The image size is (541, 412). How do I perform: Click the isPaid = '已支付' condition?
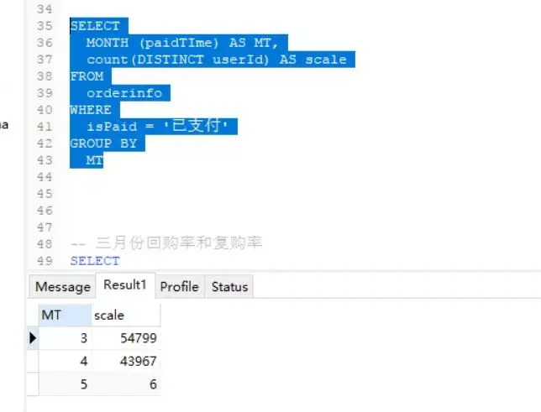click(157, 126)
